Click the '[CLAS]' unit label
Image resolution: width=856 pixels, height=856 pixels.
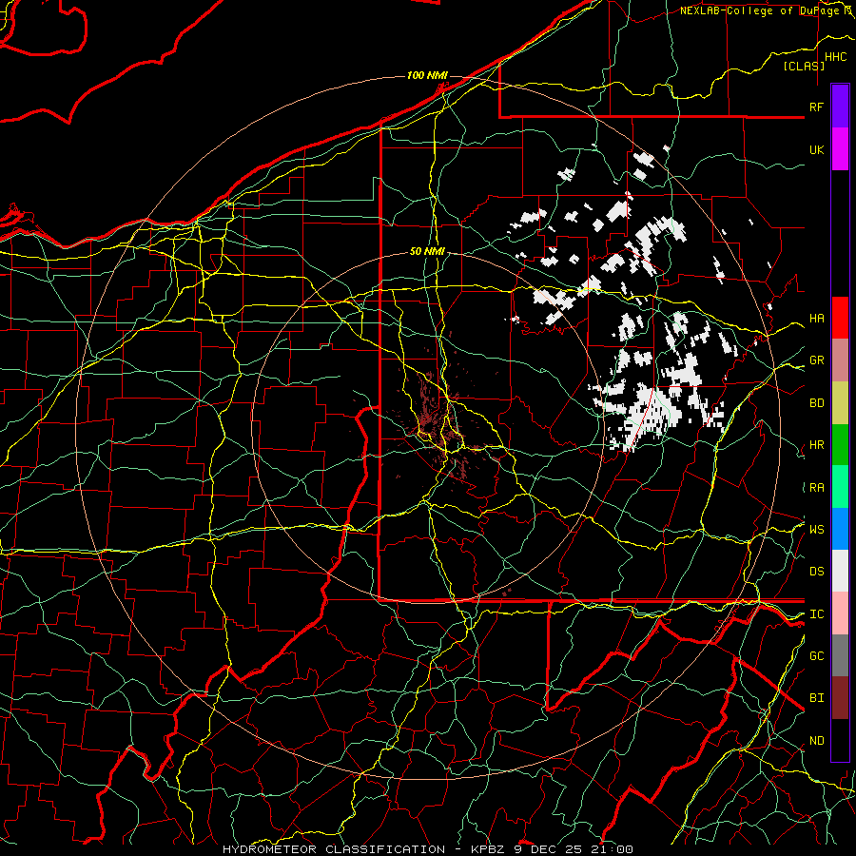point(804,66)
